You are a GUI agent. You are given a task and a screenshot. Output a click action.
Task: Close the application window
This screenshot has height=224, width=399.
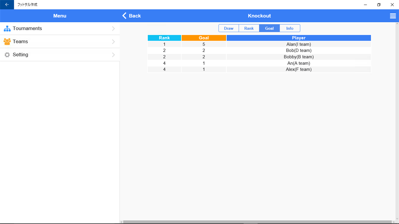pos(392,5)
